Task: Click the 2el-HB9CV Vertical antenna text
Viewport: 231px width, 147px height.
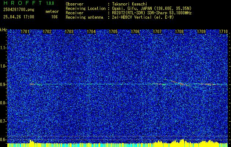Action: [x=143, y=17]
